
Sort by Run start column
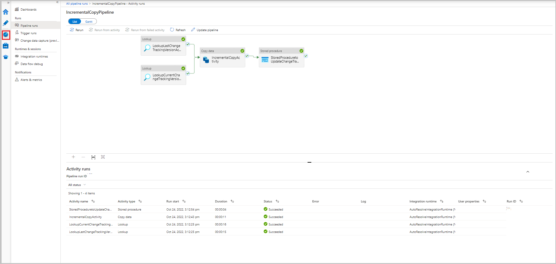[x=184, y=201]
